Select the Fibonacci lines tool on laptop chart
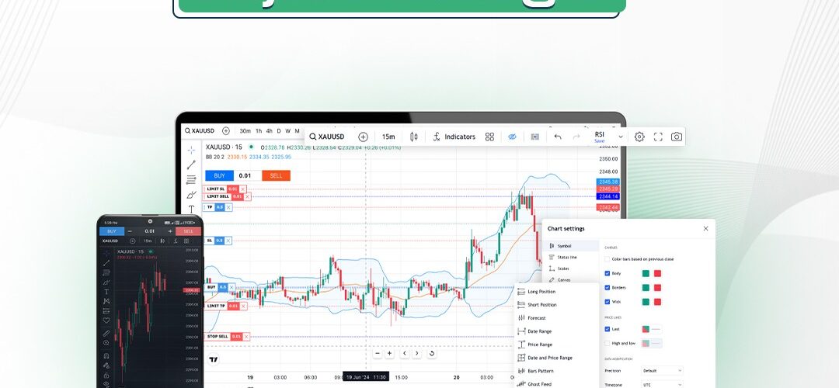 pos(191,179)
